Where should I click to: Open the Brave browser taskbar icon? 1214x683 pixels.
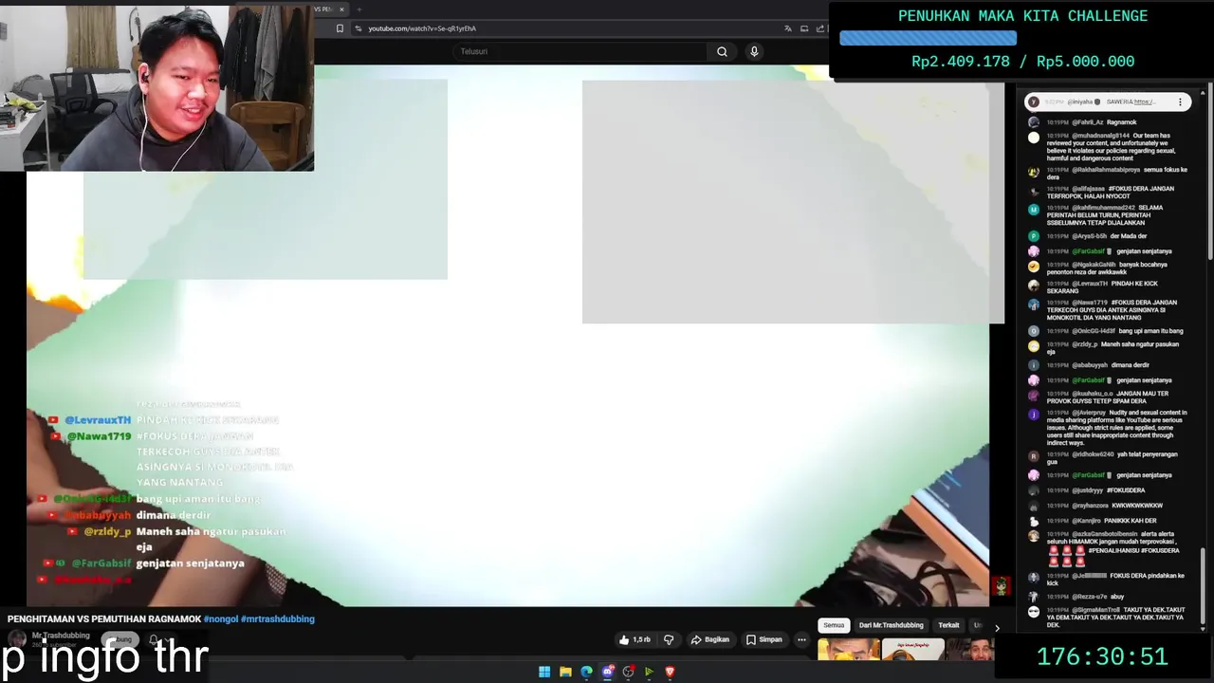[x=670, y=672]
